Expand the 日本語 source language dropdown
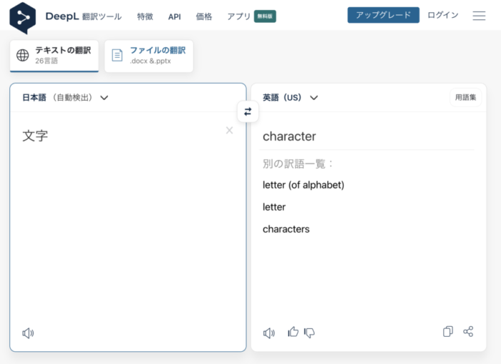This screenshot has width=501, height=364. coord(65,97)
